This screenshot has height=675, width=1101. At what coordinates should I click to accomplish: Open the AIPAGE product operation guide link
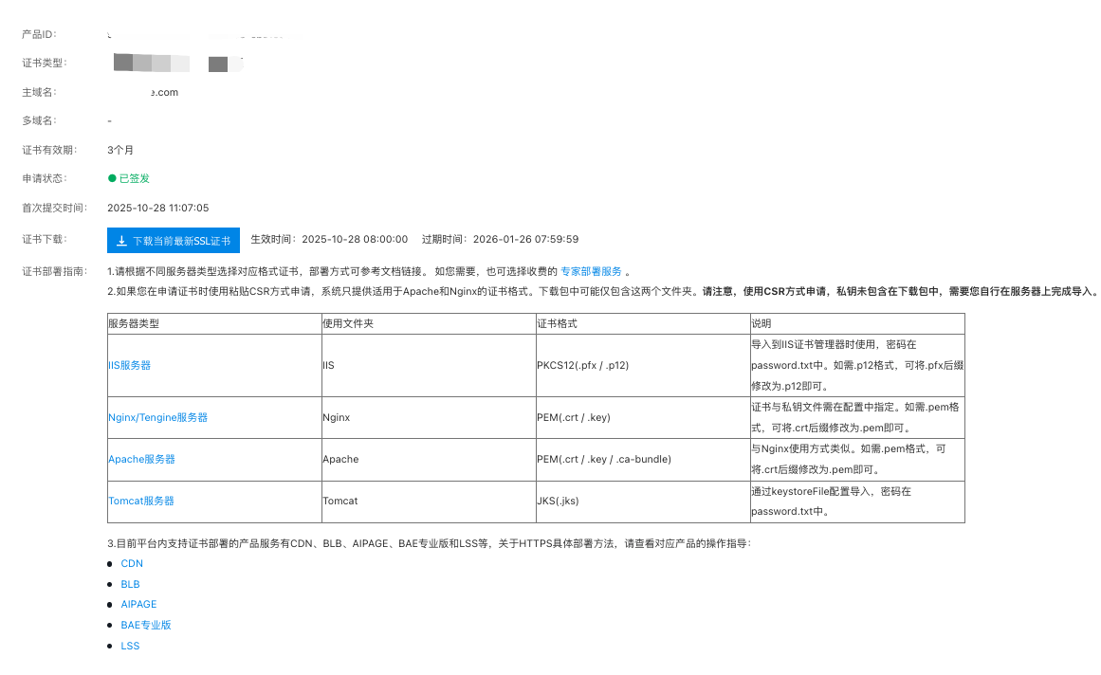pos(138,604)
